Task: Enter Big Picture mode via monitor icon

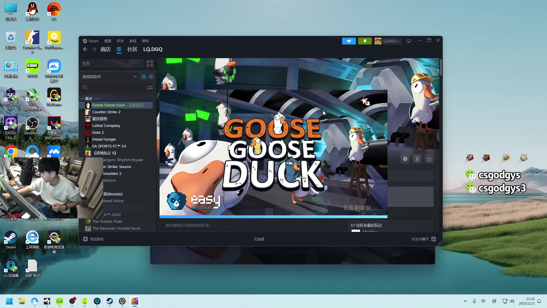Action: (409, 41)
